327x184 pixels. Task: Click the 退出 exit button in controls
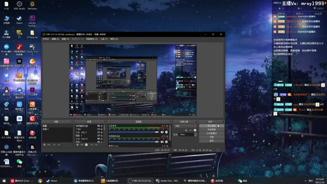point(212,141)
